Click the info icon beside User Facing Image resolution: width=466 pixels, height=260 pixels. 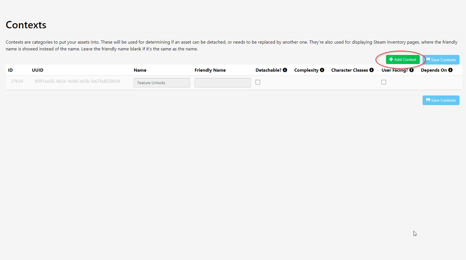tap(411, 70)
